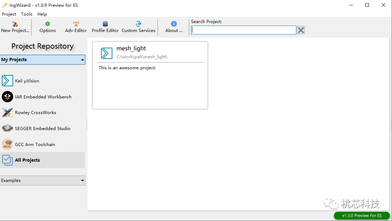392x221 pixels.
Task: Expand the Examples section
Action: pos(42,180)
